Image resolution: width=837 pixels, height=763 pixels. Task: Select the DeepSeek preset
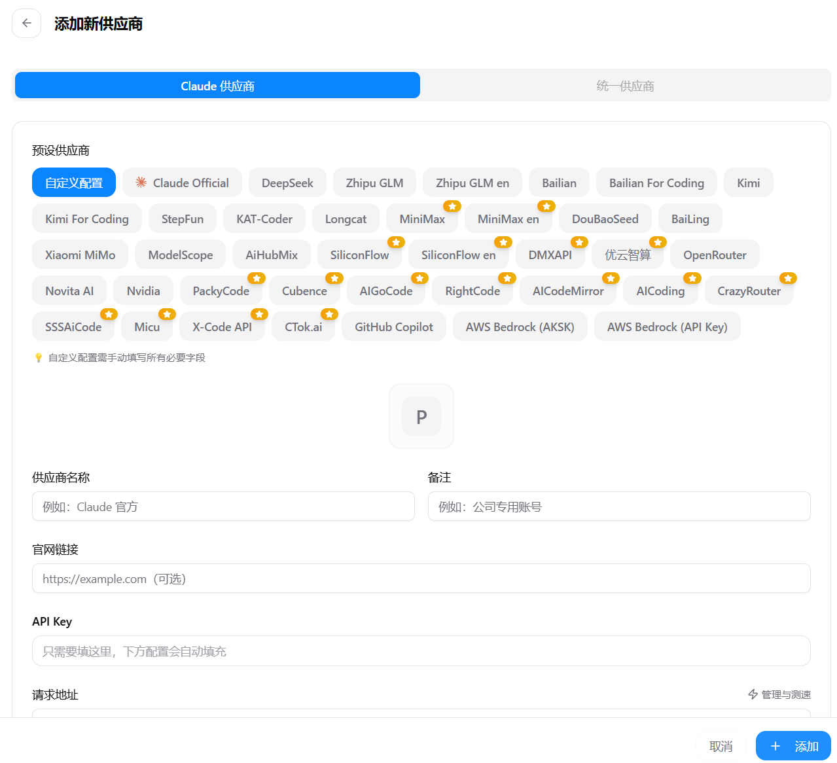coord(287,183)
